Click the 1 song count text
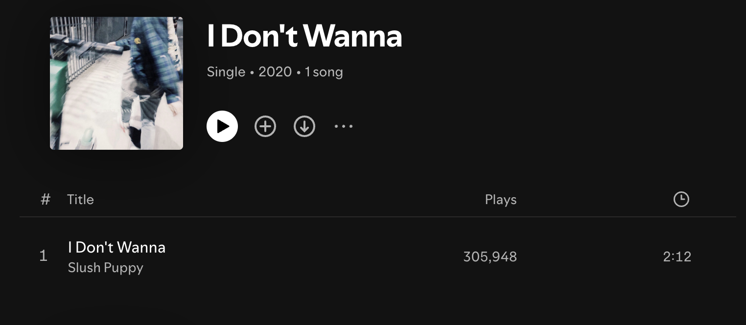This screenshot has height=325, width=746. [x=324, y=72]
